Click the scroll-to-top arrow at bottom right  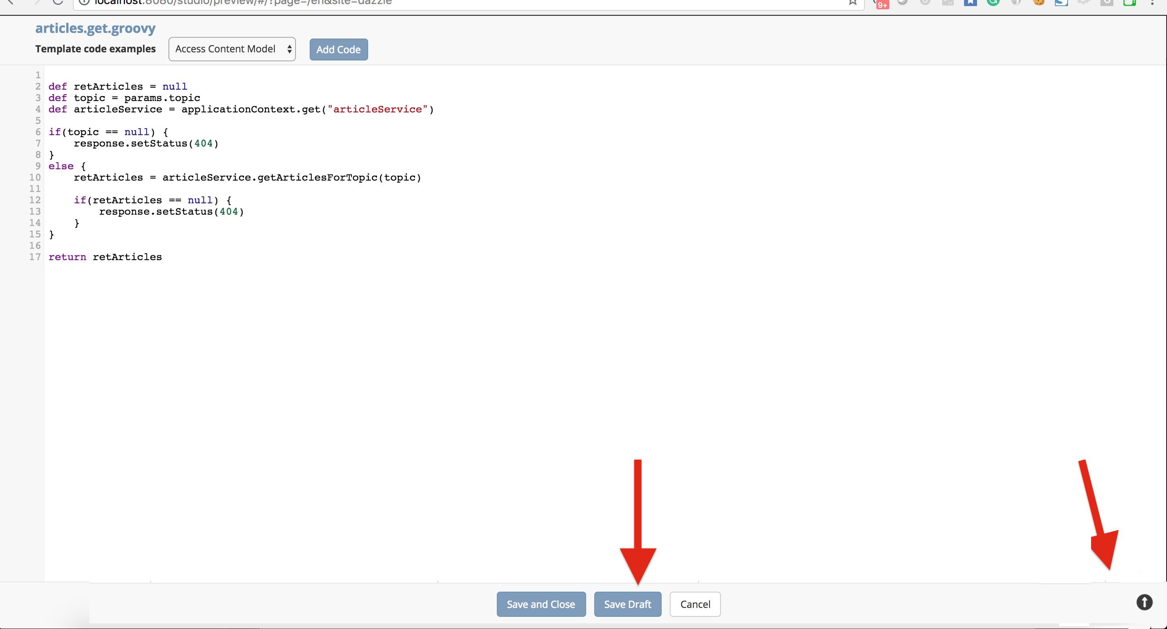[x=1144, y=602]
